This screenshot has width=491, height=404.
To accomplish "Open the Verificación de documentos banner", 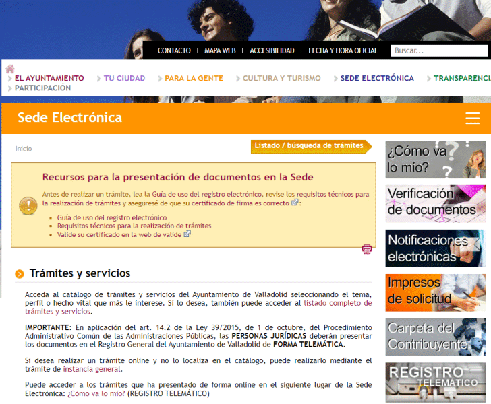I will 435,203.
